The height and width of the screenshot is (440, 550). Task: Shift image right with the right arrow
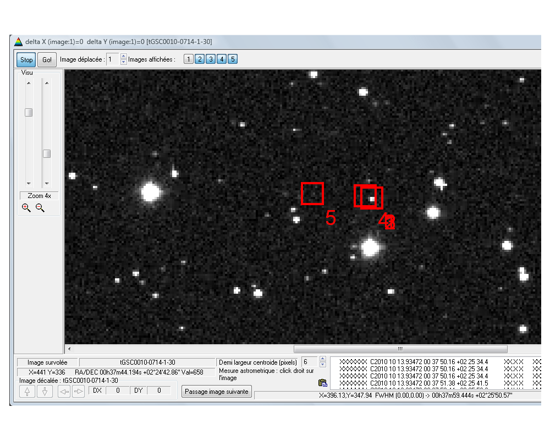click(79, 391)
